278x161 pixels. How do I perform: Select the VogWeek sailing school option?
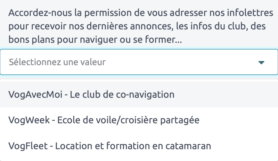(x=104, y=120)
